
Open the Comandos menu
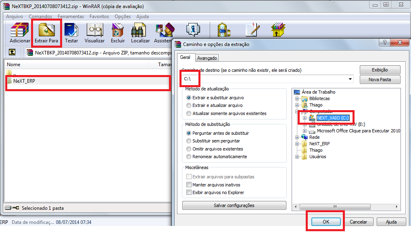(40, 16)
